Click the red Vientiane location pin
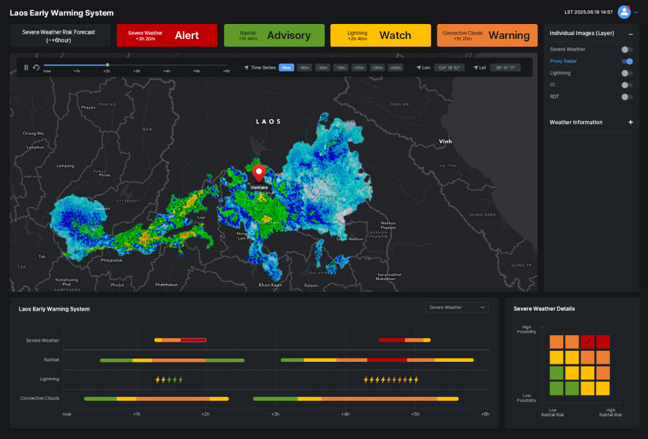The height and width of the screenshot is (439, 648). click(259, 172)
